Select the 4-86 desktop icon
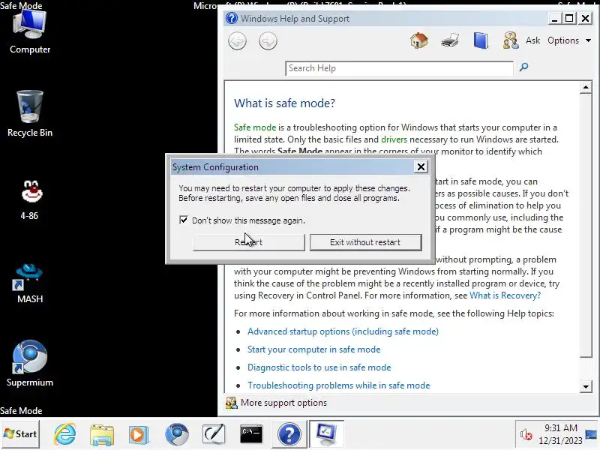 click(30, 199)
